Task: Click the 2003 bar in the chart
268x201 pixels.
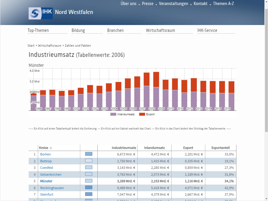Action: 109,97
